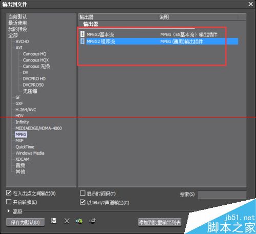Click into the 搜索(S) search field

[x=222, y=195]
